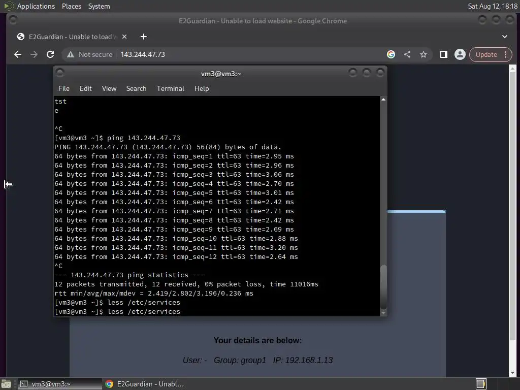This screenshot has height=390, width=520.
Task: Click the show desktop icon in taskbar
Action: click(x=6, y=384)
